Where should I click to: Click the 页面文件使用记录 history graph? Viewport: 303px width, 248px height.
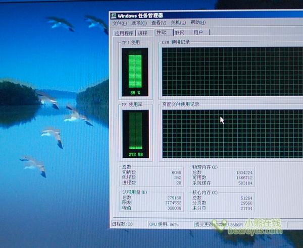[x=232, y=134]
